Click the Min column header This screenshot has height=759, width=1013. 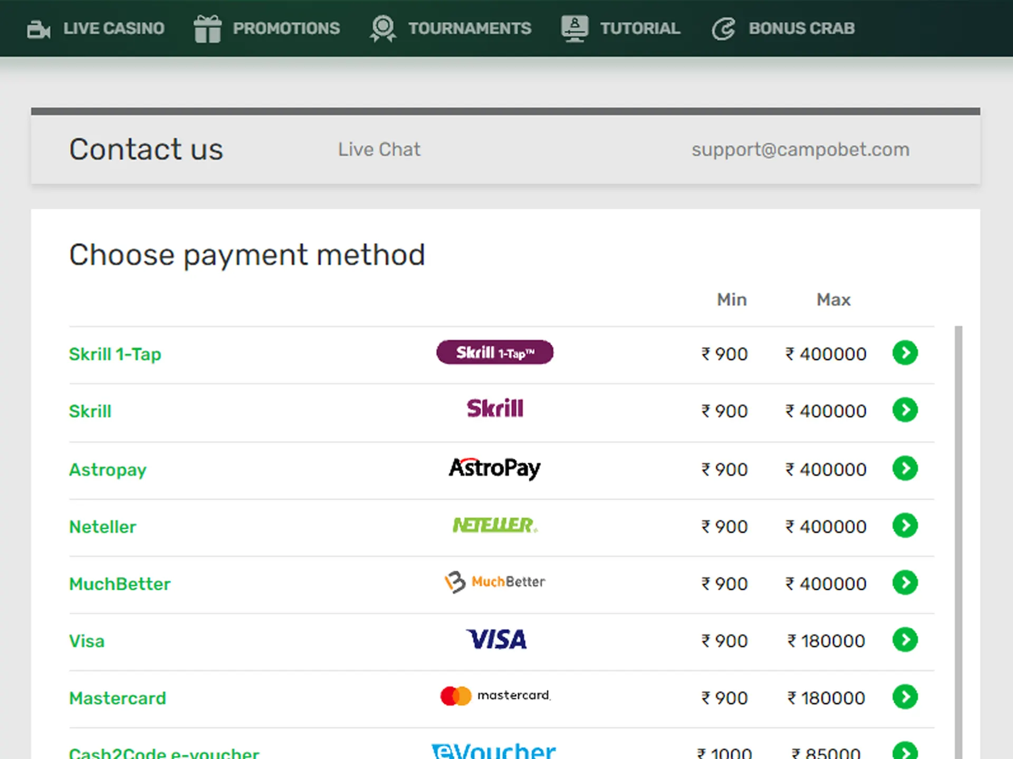[732, 299]
